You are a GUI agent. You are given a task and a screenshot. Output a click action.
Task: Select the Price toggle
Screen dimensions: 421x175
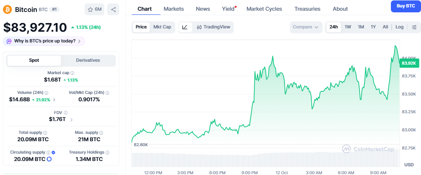click(141, 27)
